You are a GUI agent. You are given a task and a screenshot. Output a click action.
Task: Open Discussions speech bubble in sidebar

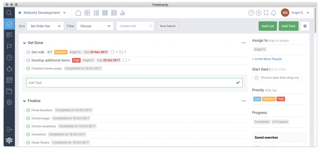(x=9, y=35)
